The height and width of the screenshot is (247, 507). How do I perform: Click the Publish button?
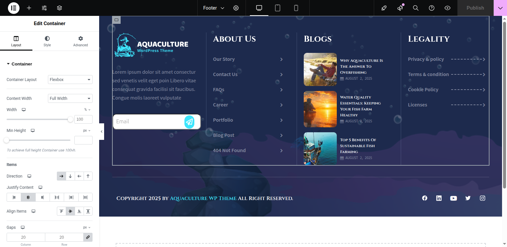click(475, 8)
